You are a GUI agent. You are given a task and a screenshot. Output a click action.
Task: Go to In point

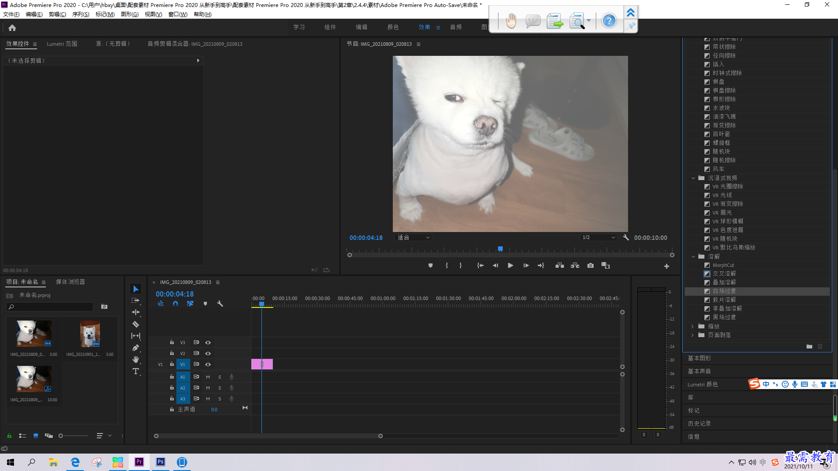(480, 266)
